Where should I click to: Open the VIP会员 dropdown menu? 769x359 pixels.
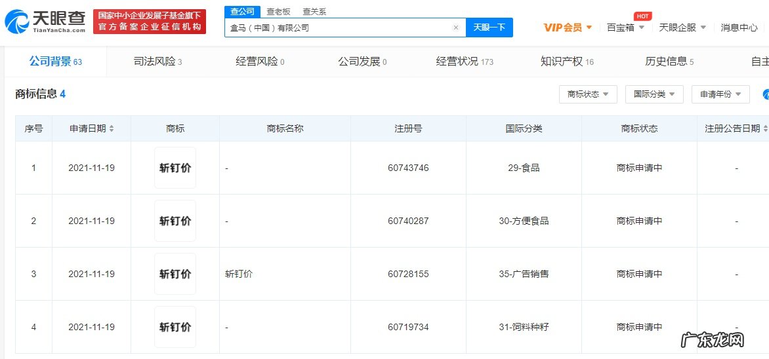pyautogui.click(x=568, y=28)
